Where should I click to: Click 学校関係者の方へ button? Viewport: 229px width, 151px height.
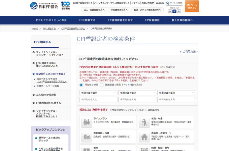click(x=119, y=10)
